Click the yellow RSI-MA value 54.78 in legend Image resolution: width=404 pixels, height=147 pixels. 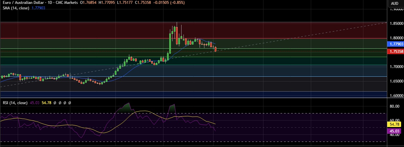click(46, 103)
